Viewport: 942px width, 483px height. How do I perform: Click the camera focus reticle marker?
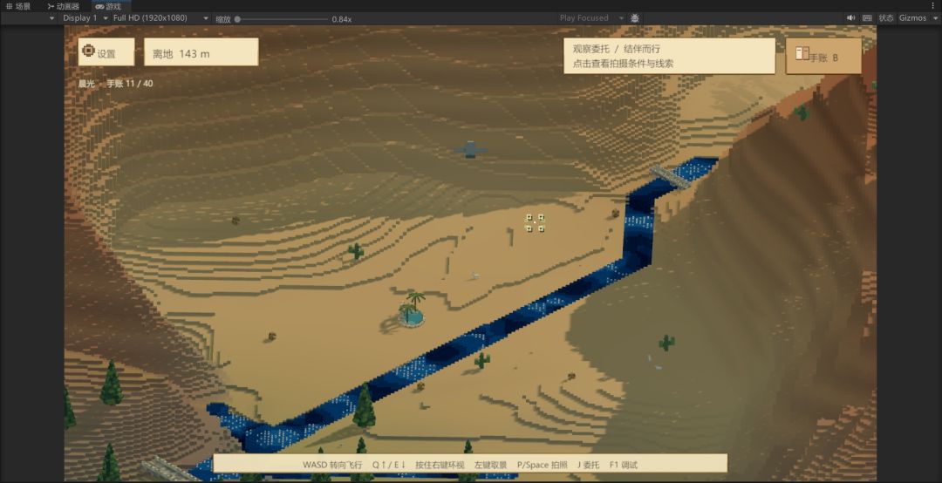click(535, 223)
